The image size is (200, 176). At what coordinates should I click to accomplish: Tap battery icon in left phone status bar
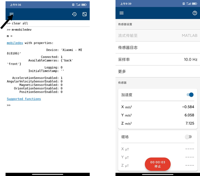click(84, 5)
